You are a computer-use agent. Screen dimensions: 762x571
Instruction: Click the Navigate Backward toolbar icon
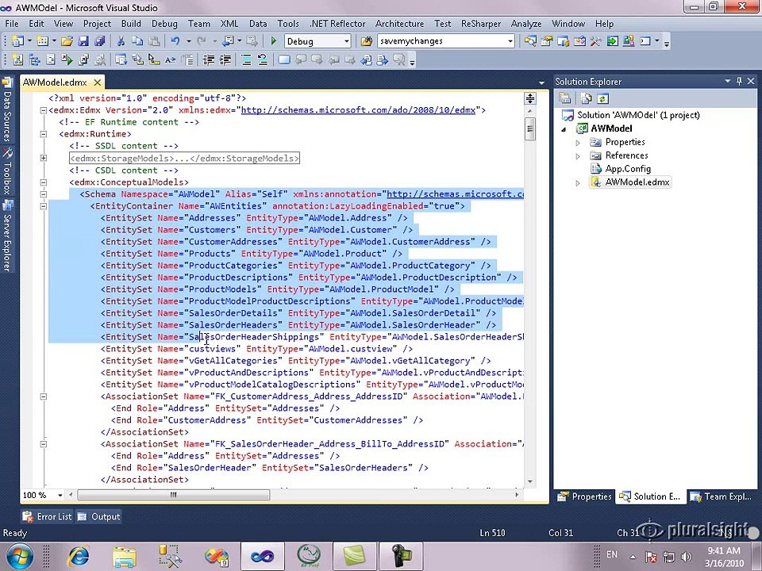pyautogui.click(x=228, y=41)
